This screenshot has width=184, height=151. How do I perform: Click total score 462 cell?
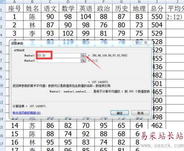(x=157, y=125)
